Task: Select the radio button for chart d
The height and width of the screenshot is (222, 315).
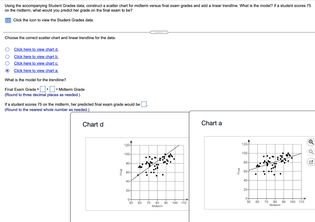Action: coord(7,50)
